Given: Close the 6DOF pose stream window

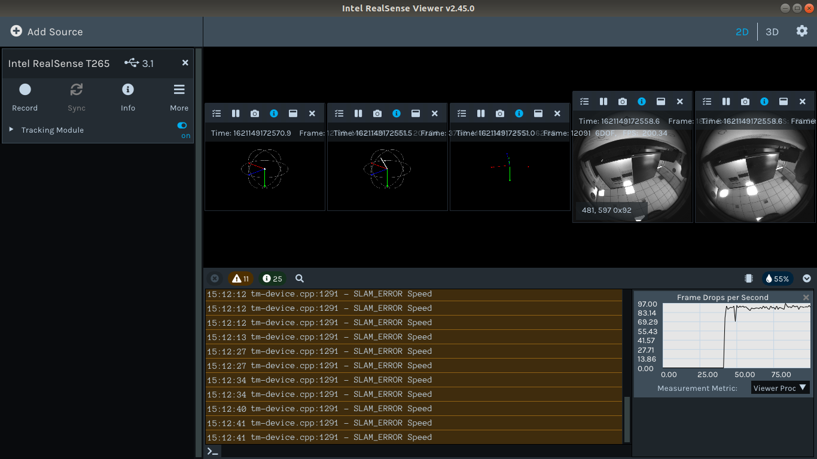Looking at the screenshot, I should click(557, 114).
